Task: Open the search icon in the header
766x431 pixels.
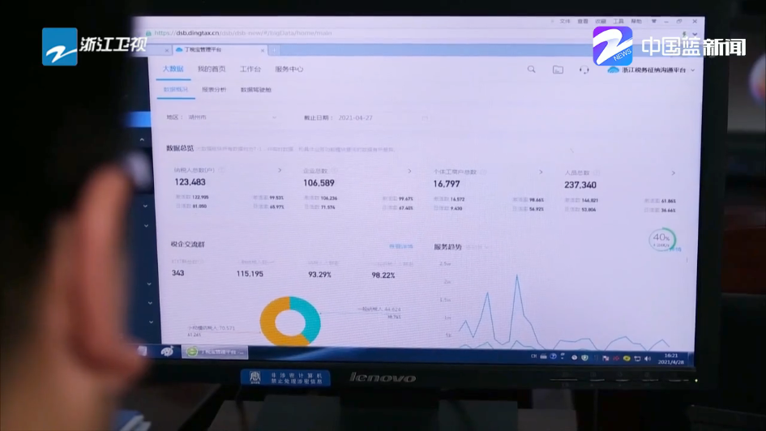Action: [531, 70]
